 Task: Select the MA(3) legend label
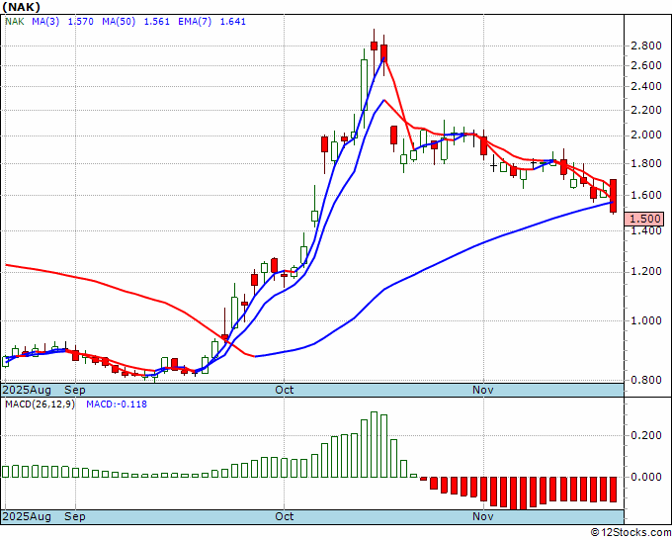point(45,22)
